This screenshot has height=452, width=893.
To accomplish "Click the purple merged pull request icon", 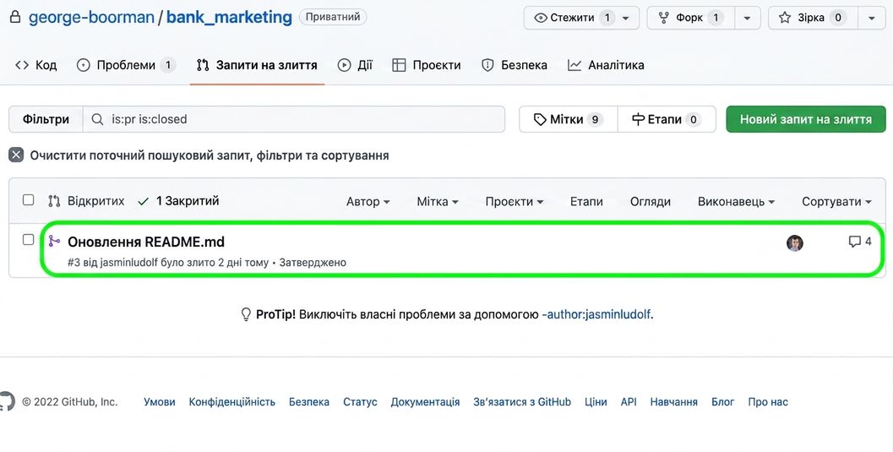I will (x=54, y=242).
